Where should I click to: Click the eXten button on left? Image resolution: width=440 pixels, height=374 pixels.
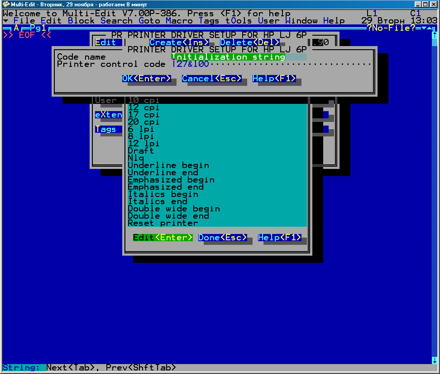108,115
